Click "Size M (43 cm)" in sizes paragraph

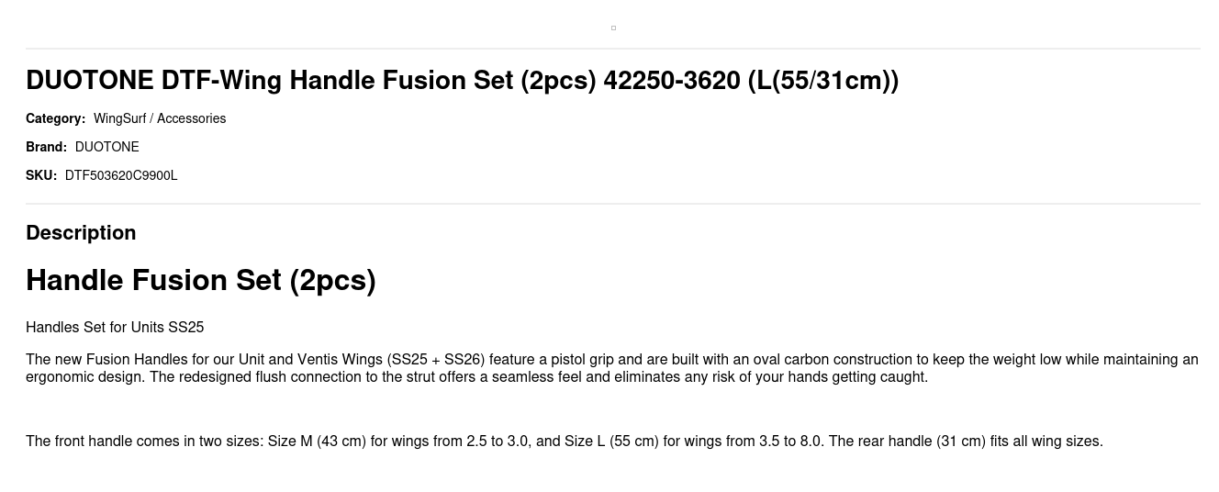[x=316, y=442]
